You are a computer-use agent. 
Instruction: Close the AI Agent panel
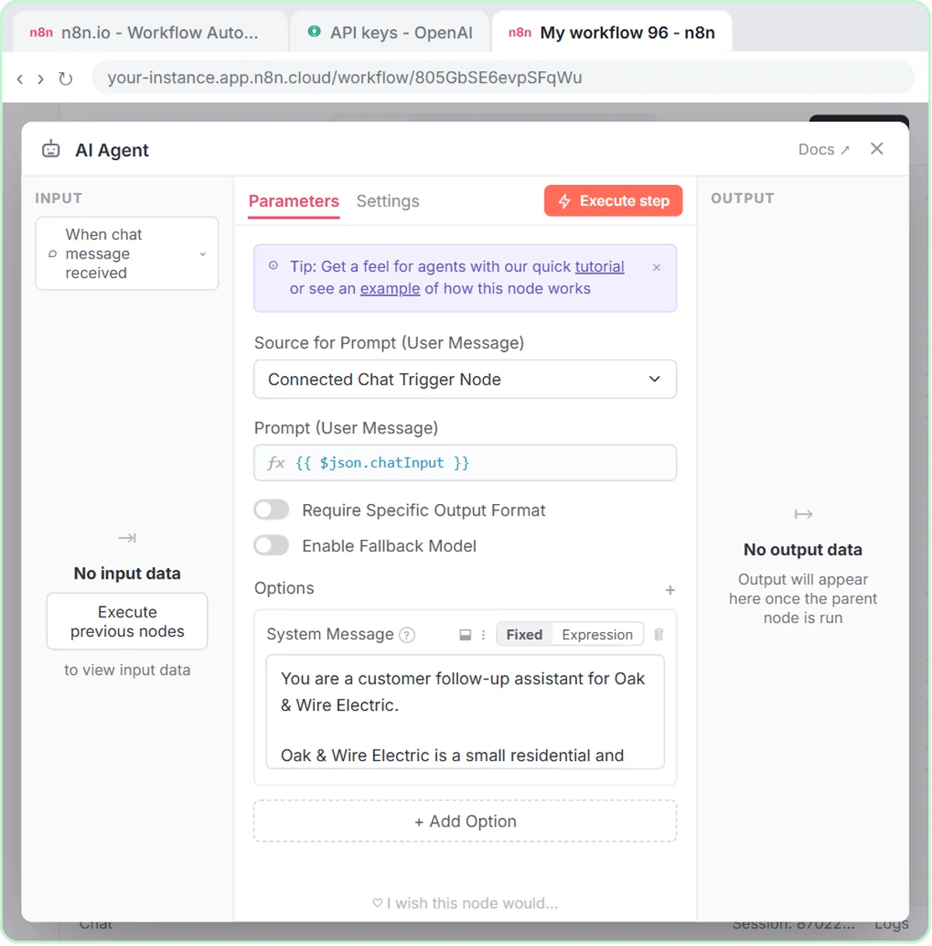point(877,148)
